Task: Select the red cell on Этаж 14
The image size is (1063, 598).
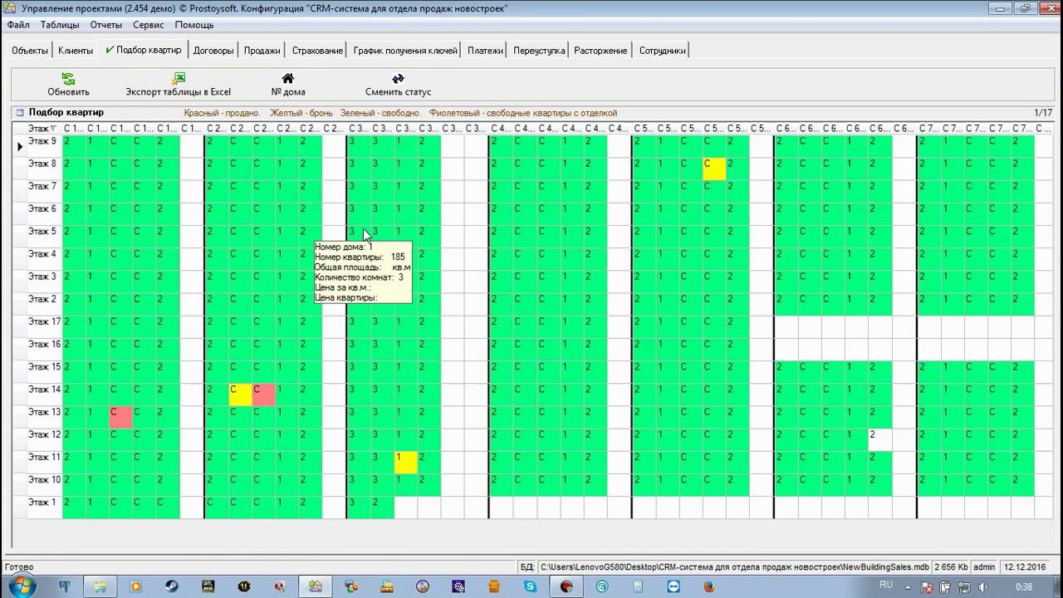Action: click(263, 395)
